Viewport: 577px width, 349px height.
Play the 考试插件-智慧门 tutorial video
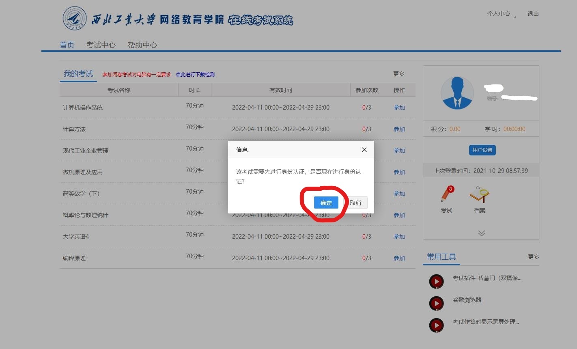point(436,281)
